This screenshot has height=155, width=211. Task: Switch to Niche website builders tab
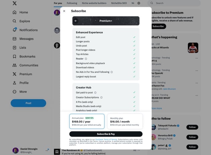(x=94, y=3)
